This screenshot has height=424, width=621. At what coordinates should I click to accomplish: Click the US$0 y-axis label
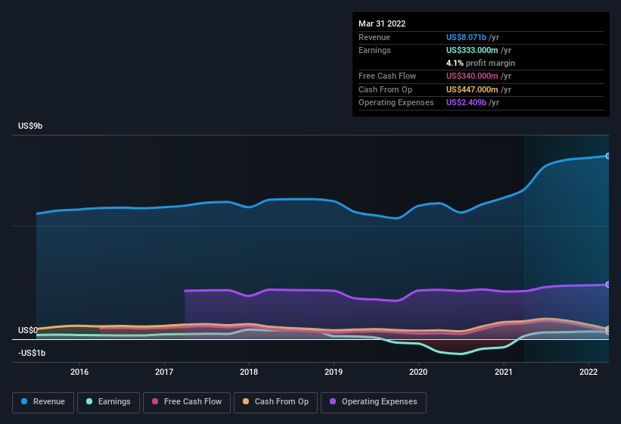28,330
